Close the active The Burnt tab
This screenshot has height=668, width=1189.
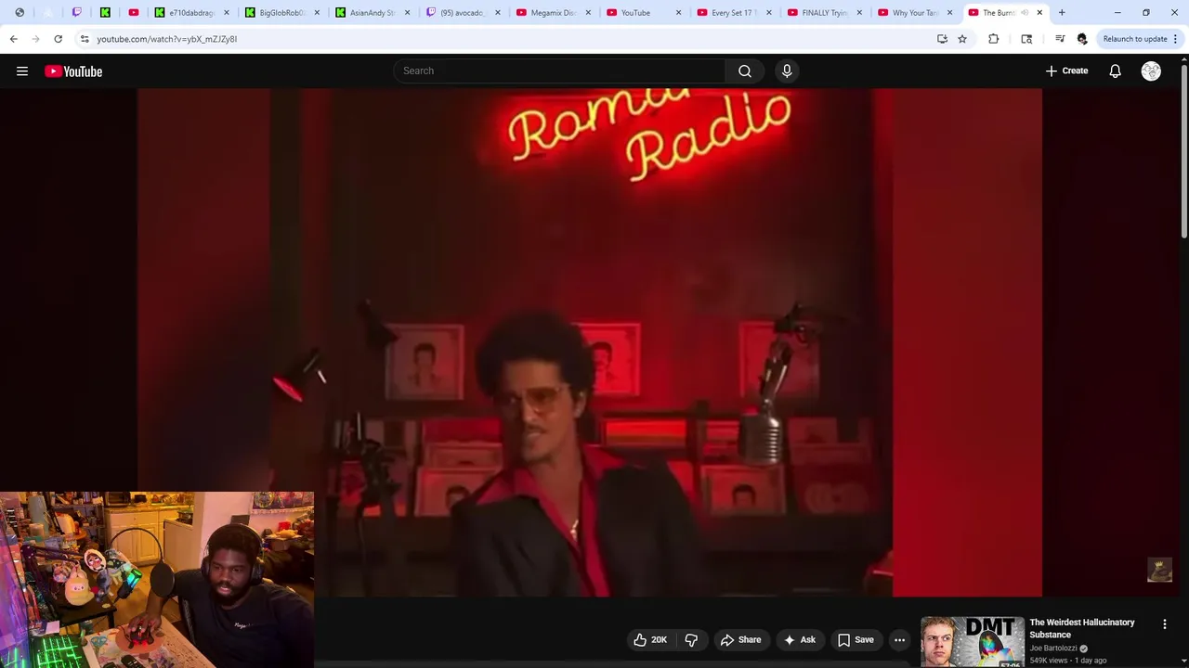[1039, 13]
